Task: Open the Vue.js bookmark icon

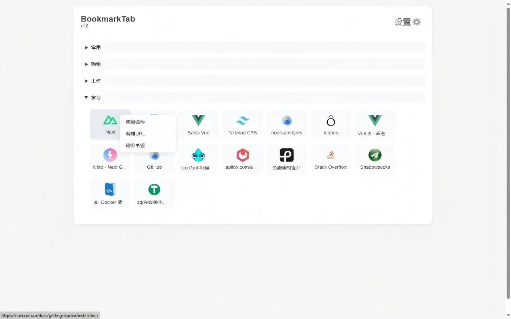Action: pyautogui.click(x=375, y=120)
